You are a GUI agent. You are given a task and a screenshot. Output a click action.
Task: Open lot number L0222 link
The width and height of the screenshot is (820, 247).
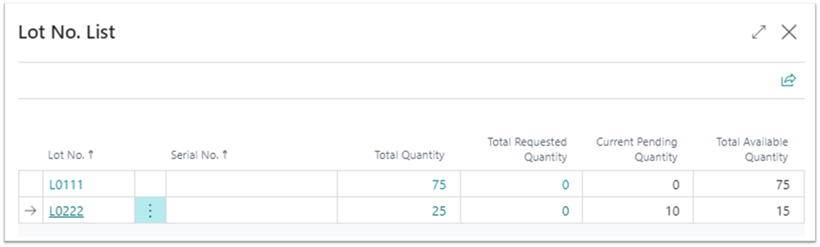[x=66, y=211]
